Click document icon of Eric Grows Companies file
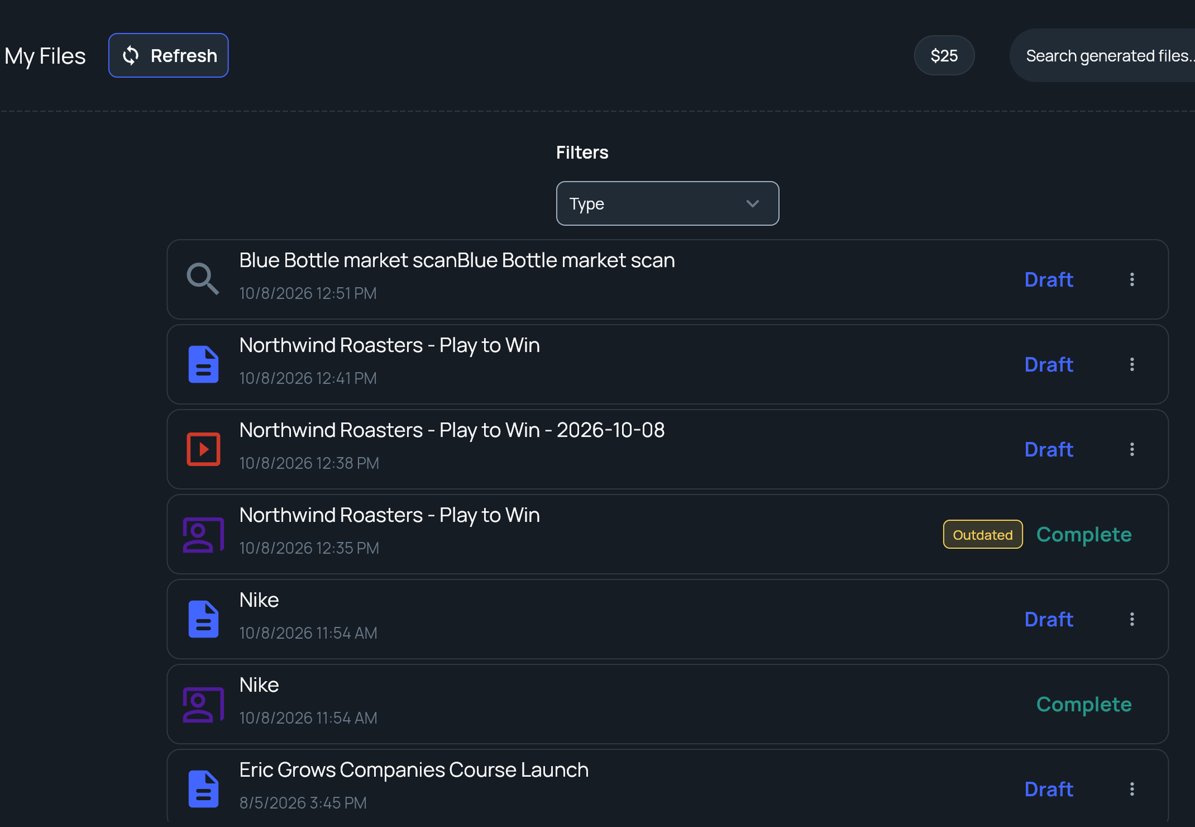1195x827 pixels. coord(203,788)
